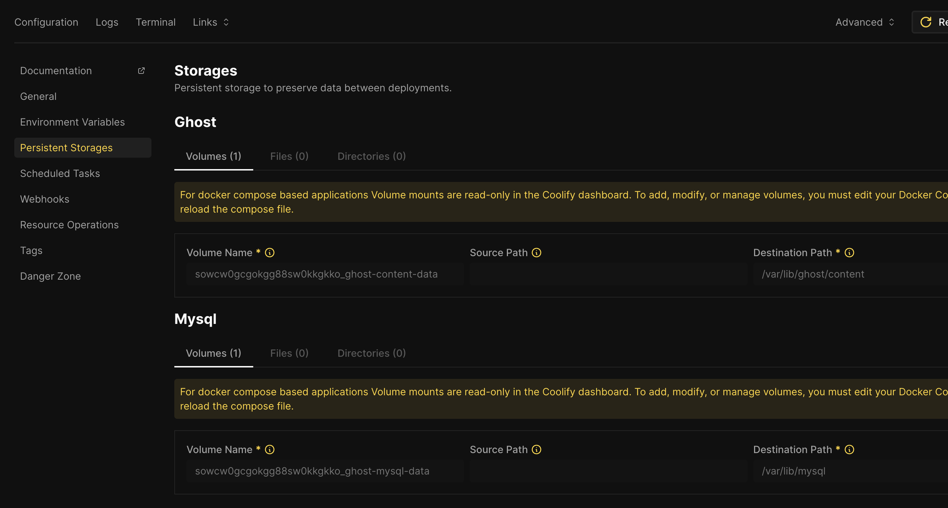
Task: Open the Logs page
Action: click(x=107, y=22)
